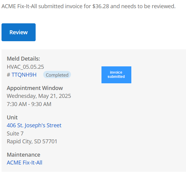The height and width of the screenshot is (173, 186).
Task: Click the blue invoice submitted badge
Action: click(116, 75)
